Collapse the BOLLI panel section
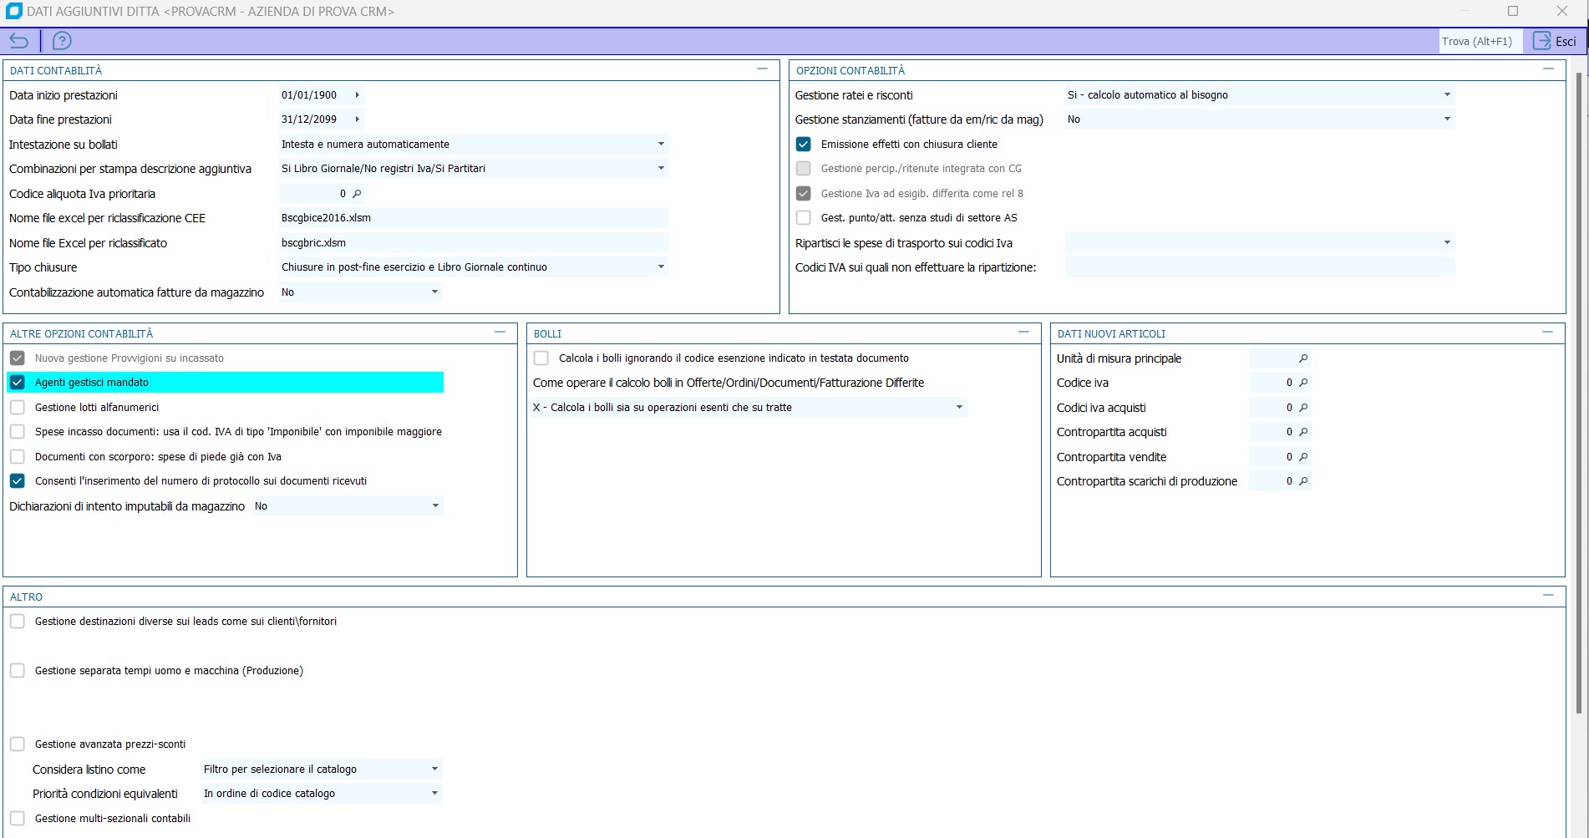This screenshot has width=1589, height=838. pyautogui.click(x=1023, y=333)
